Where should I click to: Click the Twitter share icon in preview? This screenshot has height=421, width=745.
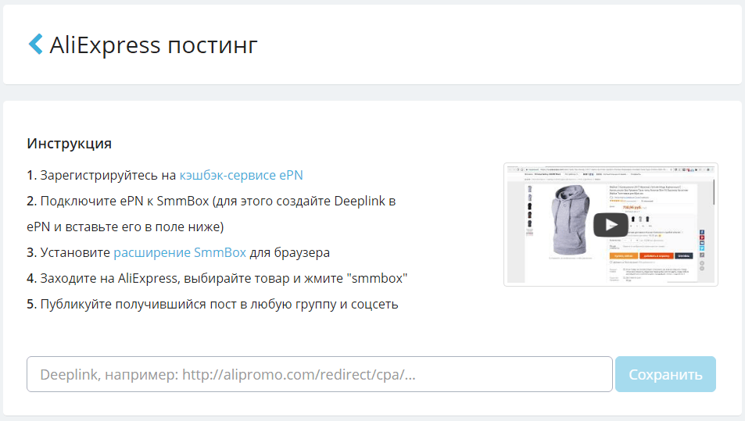tap(703, 248)
